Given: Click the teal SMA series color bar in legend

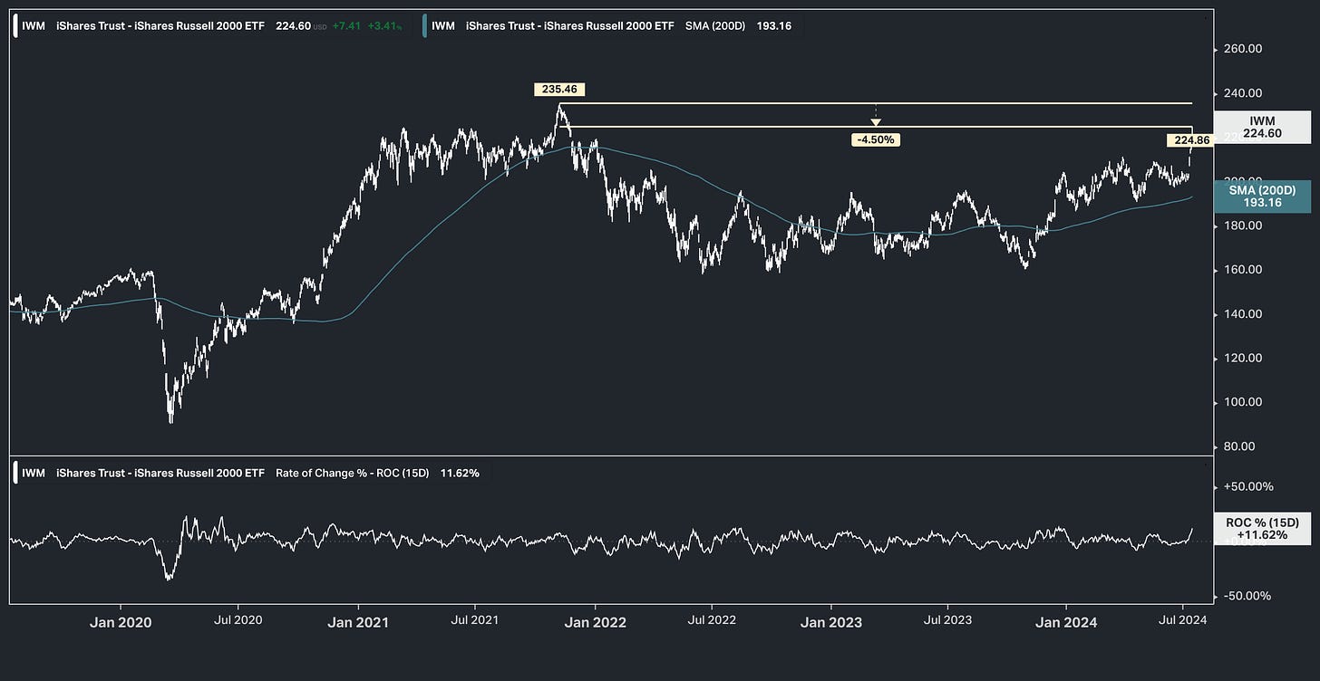Looking at the screenshot, I should [426, 26].
